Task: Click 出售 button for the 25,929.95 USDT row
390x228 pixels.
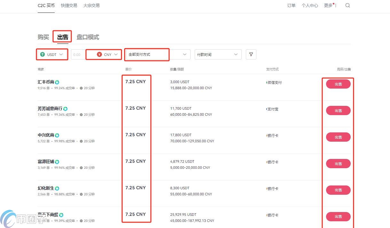Action: click(338, 216)
